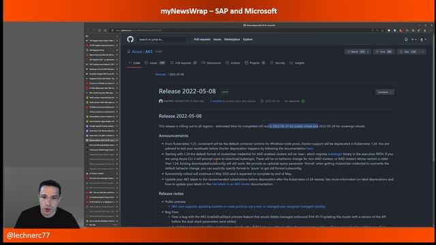Screen dimensions: 436x245
Task: Switch to the Actions tab
Action: point(233,63)
